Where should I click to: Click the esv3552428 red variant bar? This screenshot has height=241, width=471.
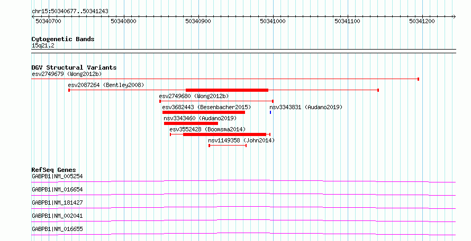pyautogui.click(x=225, y=134)
